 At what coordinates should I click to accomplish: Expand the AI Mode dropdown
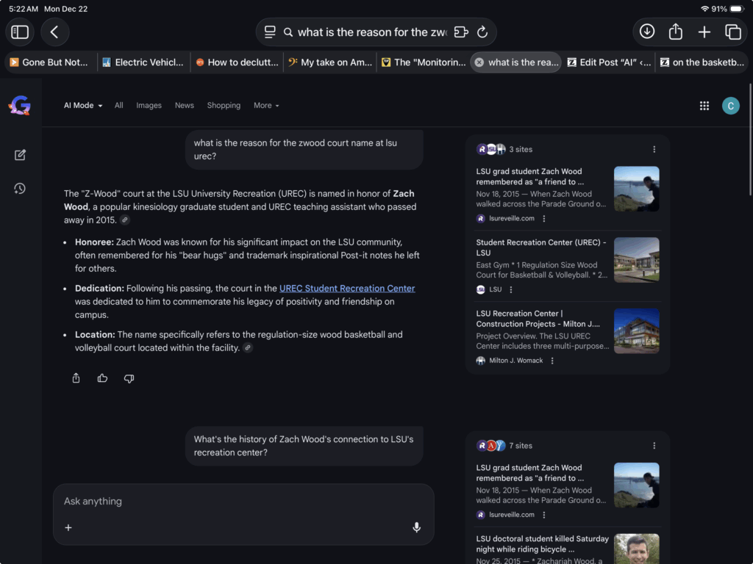[82, 106]
